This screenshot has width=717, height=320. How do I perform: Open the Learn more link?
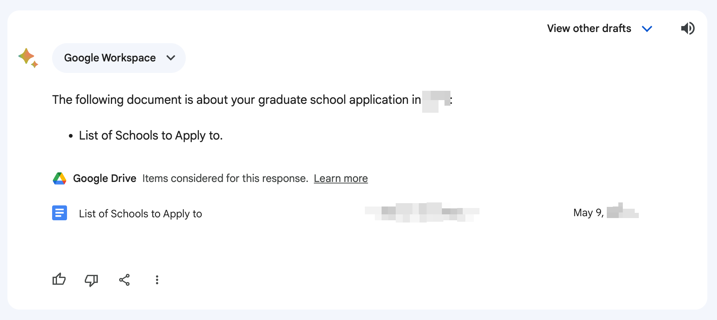coord(341,179)
